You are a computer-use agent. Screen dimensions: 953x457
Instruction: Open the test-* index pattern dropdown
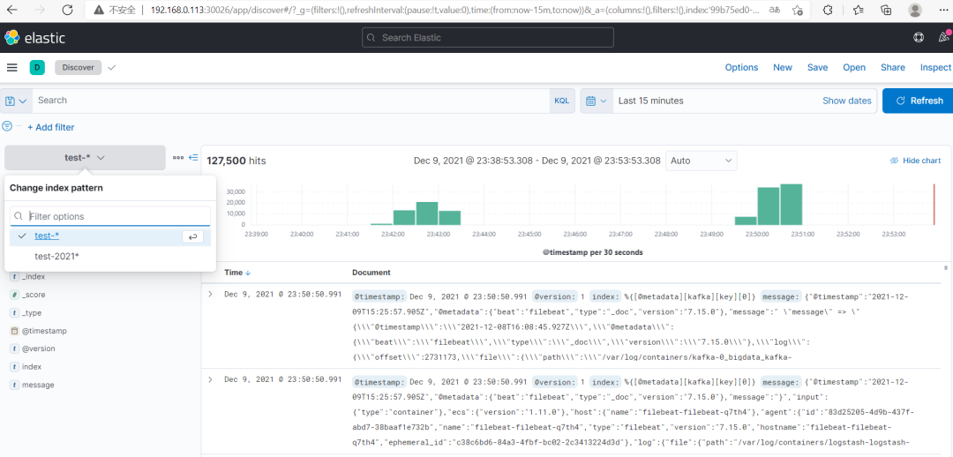point(85,157)
